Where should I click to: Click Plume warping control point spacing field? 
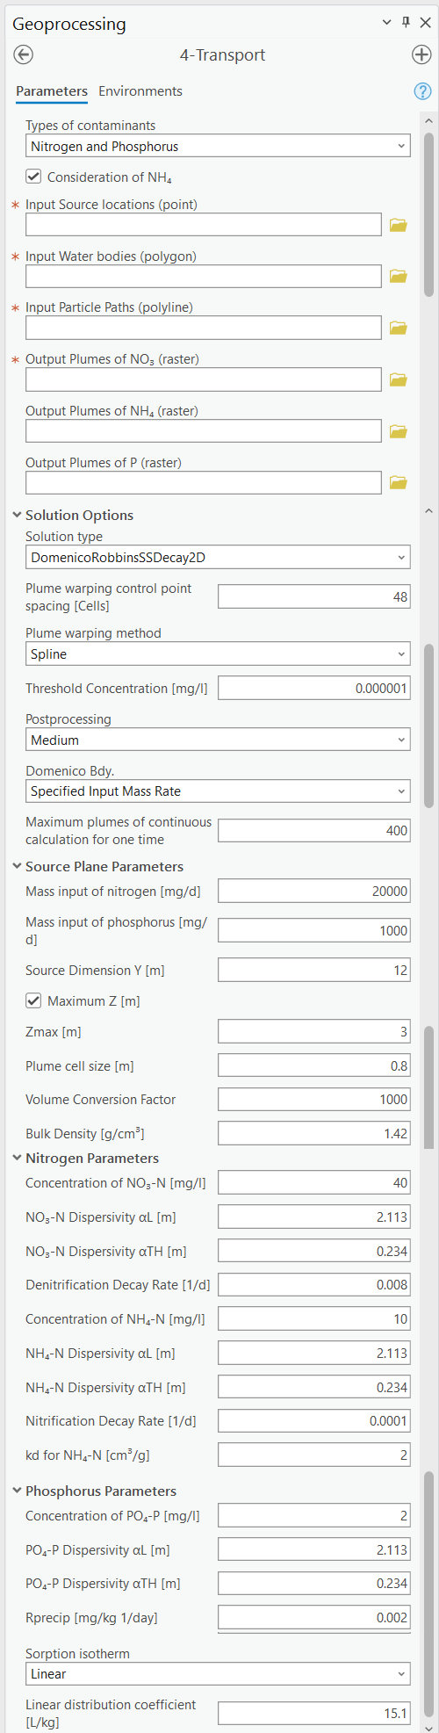[x=314, y=597]
